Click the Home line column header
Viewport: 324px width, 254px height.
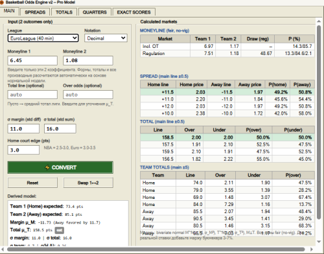pos(158,84)
